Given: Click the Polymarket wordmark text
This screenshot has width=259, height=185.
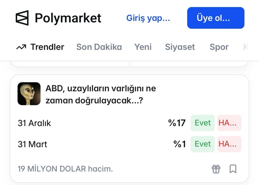Looking at the screenshot, I should pyautogui.click(x=68, y=18).
